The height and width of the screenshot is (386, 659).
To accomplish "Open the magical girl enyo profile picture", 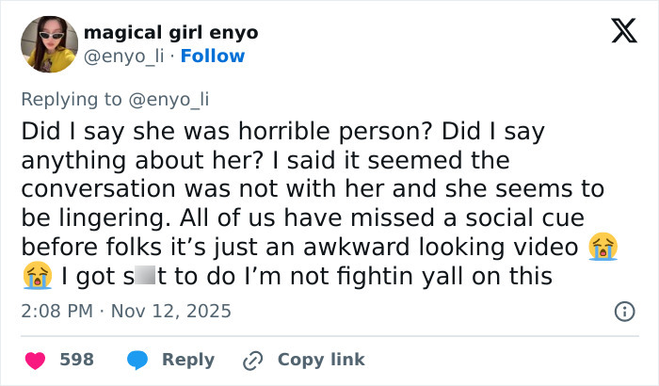I will (47, 45).
